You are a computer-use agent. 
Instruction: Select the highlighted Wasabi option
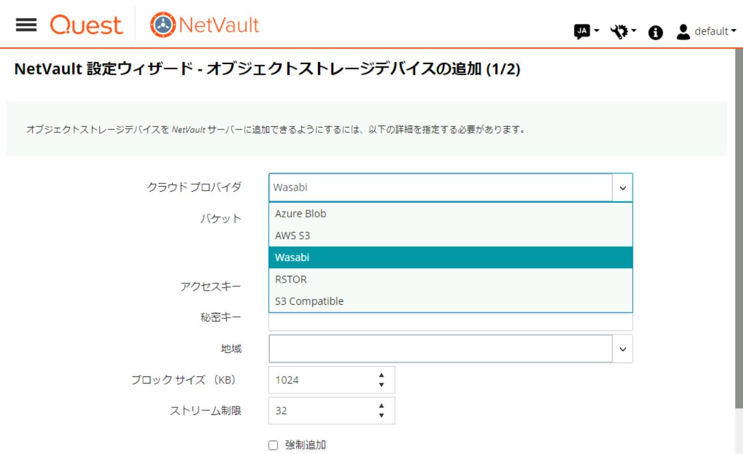click(293, 257)
